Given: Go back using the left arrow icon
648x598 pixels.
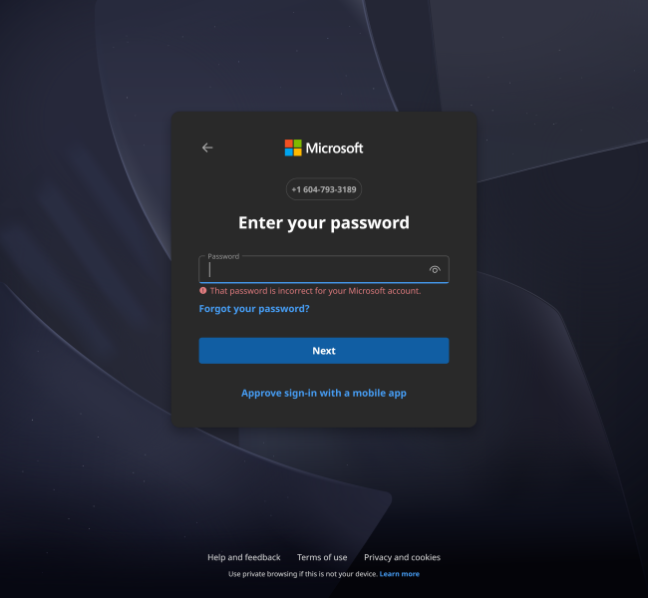Looking at the screenshot, I should coord(207,148).
